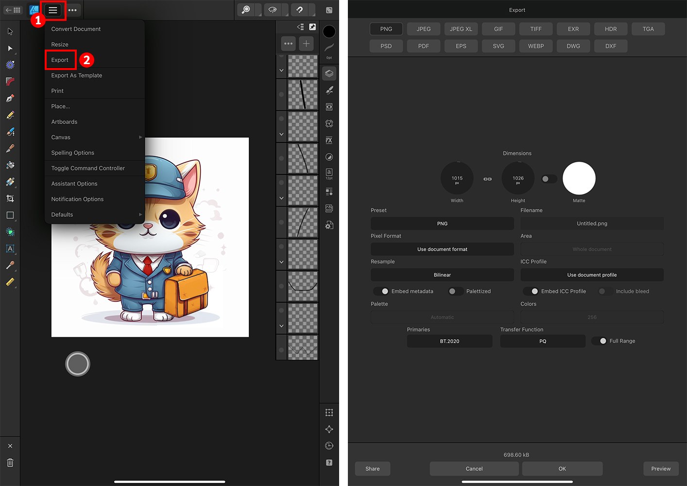Select the Artistic Text tool
The image size is (687, 486).
click(10, 249)
